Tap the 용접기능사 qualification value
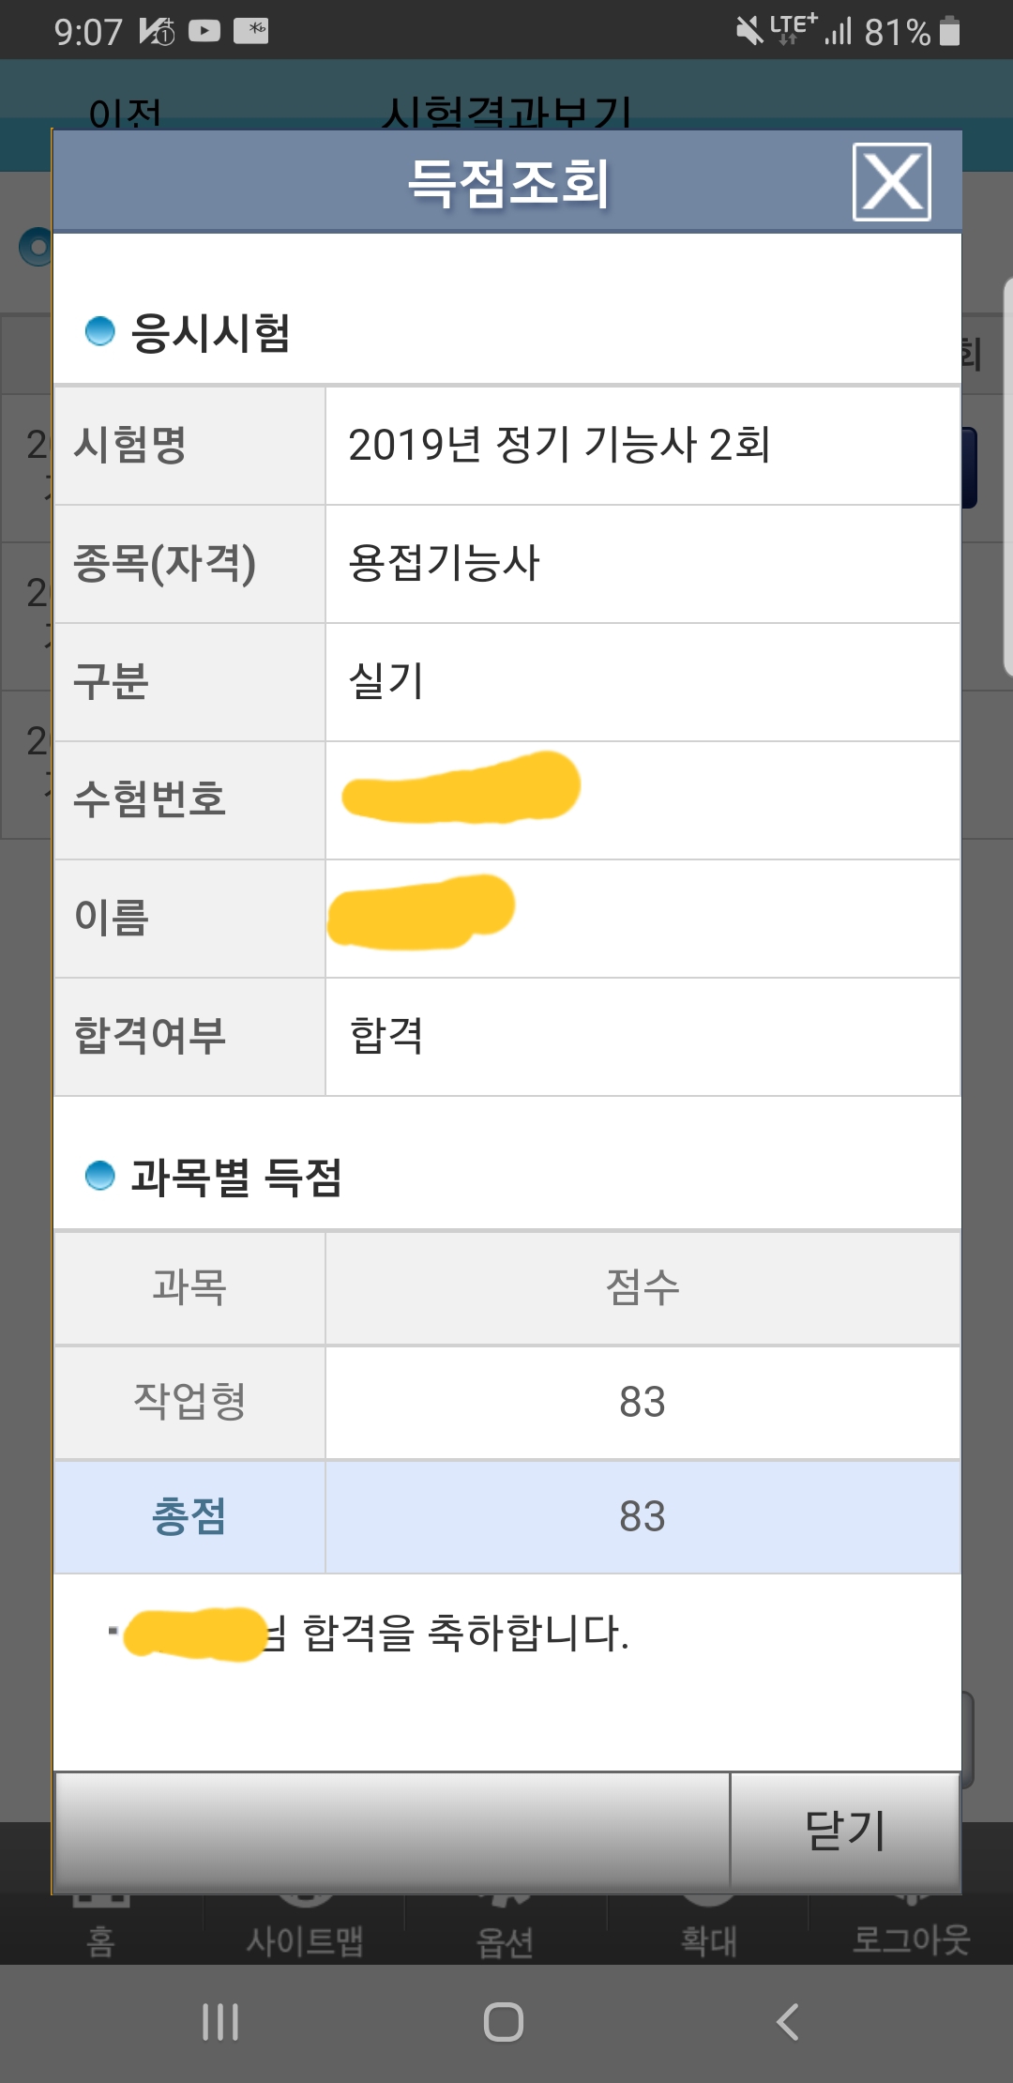Image resolution: width=1013 pixels, height=2083 pixels. coord(444,563)
